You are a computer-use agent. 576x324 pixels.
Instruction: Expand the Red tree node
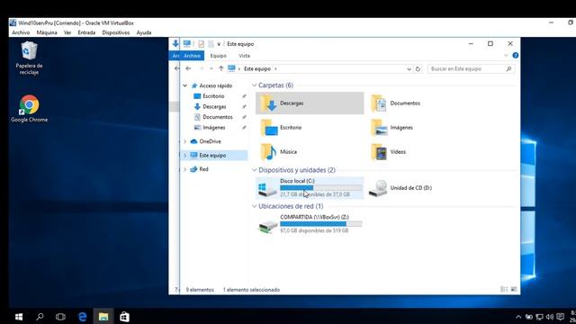pos(185,169)
